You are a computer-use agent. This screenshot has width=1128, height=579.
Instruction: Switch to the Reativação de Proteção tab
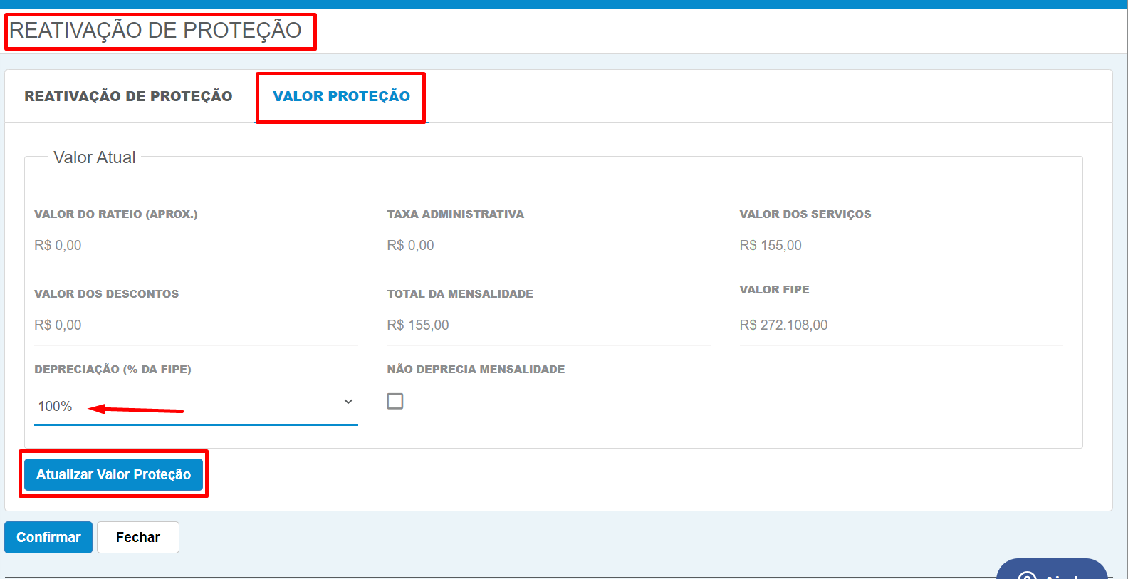tap(128, 96)
